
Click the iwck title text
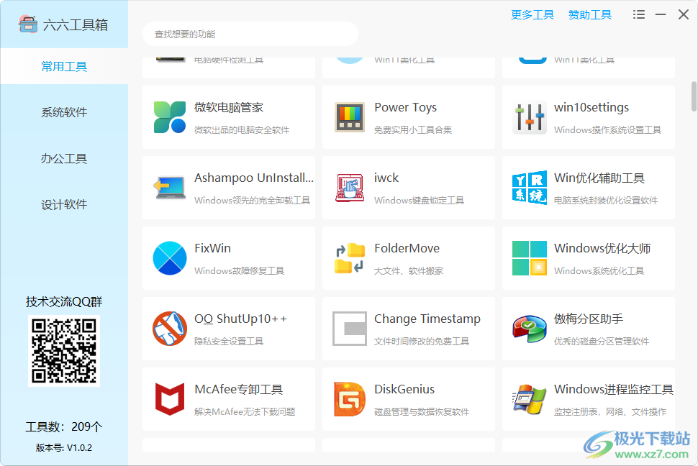pyautogui.click(x=386, y=178)
